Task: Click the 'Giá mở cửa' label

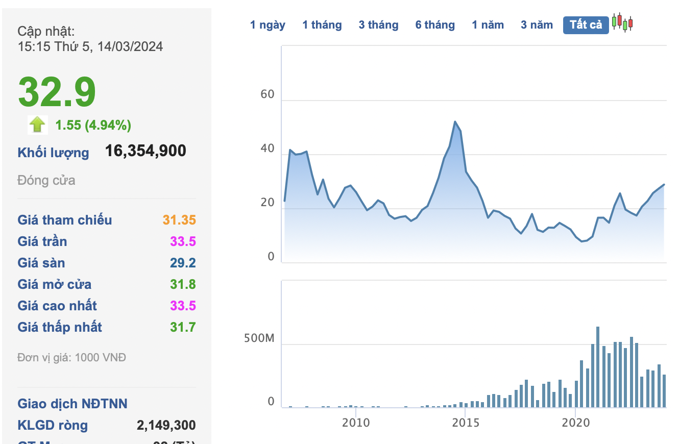Action: click(x=55, y=284)
